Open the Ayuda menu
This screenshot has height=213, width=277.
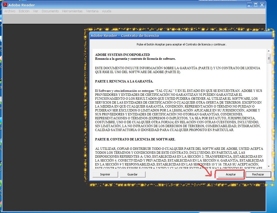tap(107, 11)
